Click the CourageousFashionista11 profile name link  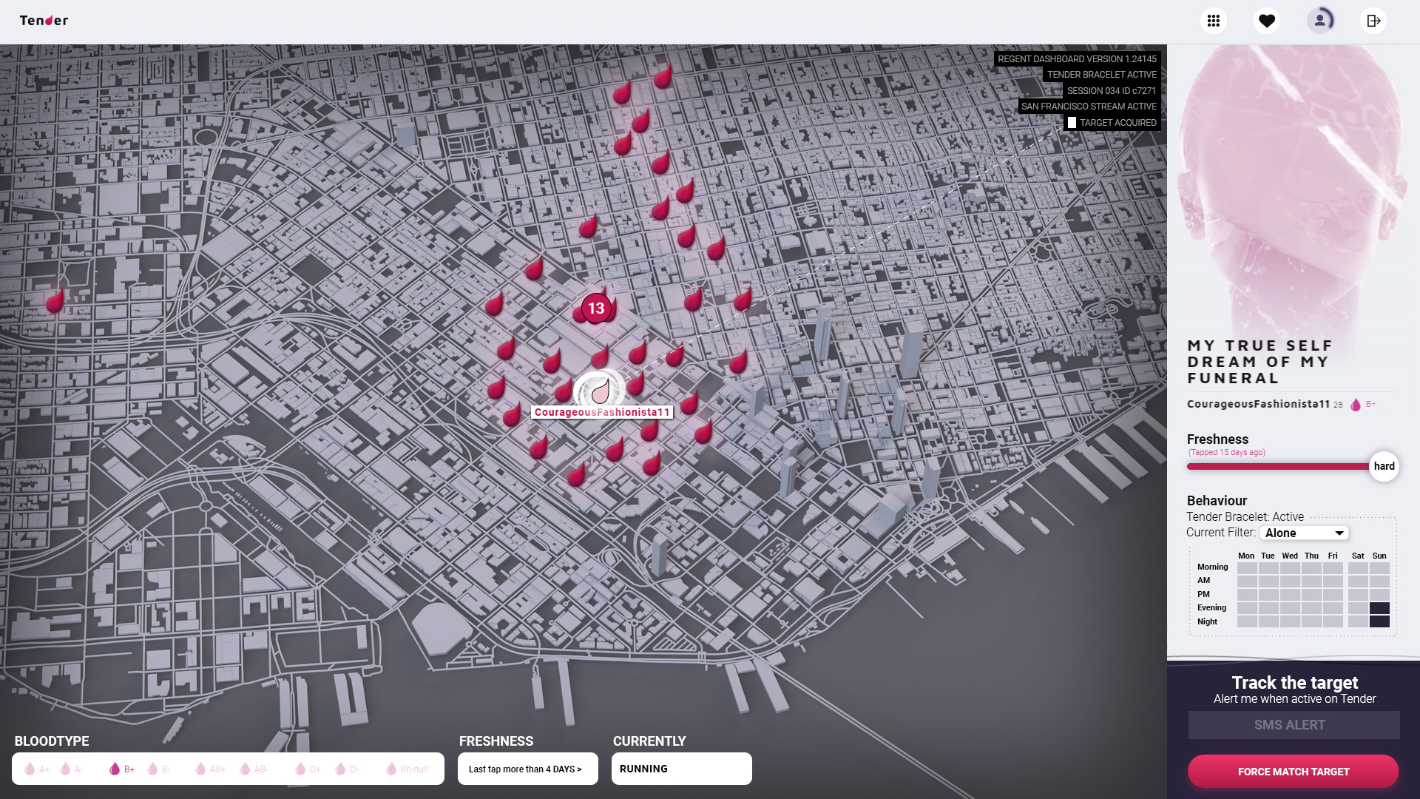click(x=1258, y=404)
